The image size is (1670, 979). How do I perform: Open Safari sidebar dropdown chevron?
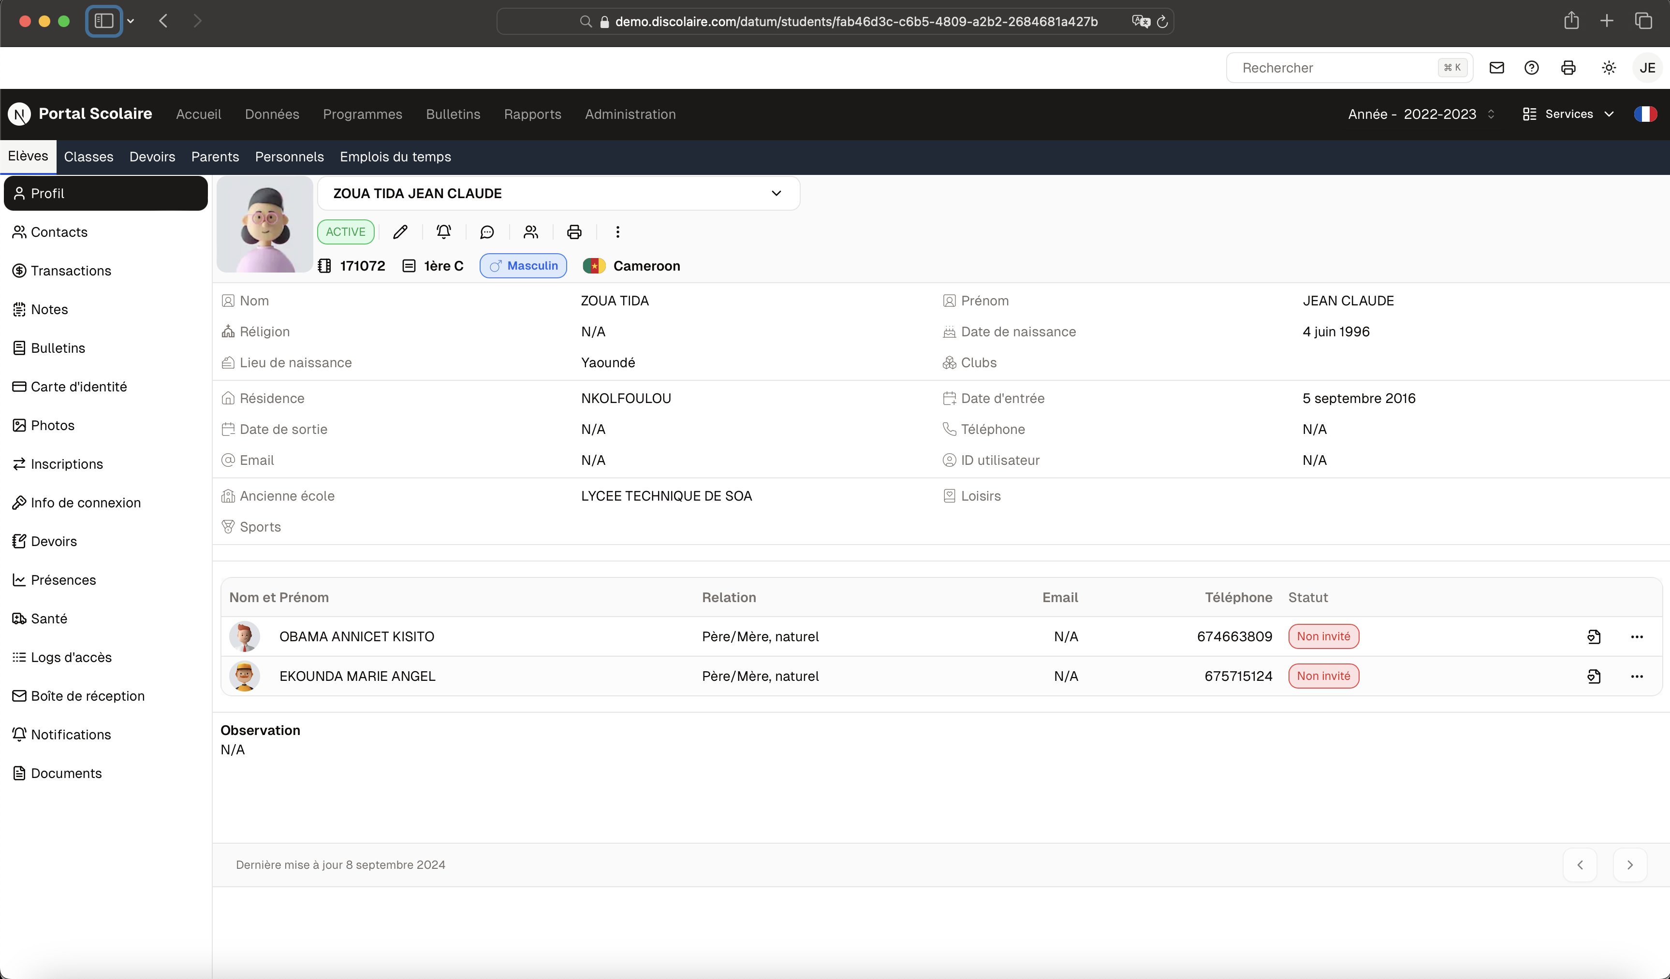[x=131, y=21]
